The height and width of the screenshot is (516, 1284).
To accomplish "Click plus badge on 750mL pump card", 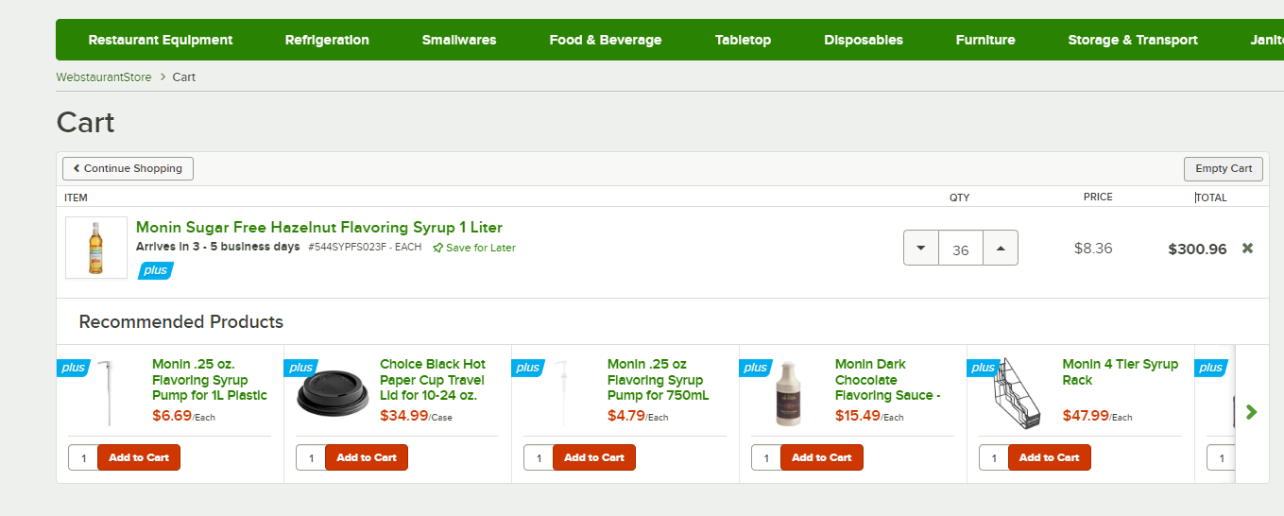I will [x=528, y=368].
